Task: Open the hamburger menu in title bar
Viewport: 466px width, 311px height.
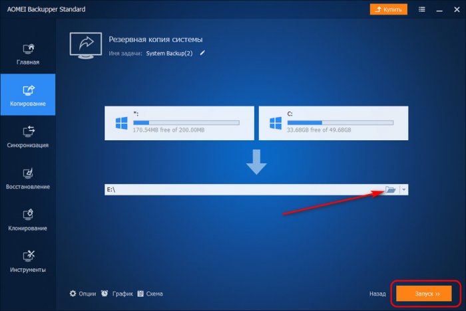Action: tap(421, 9)
